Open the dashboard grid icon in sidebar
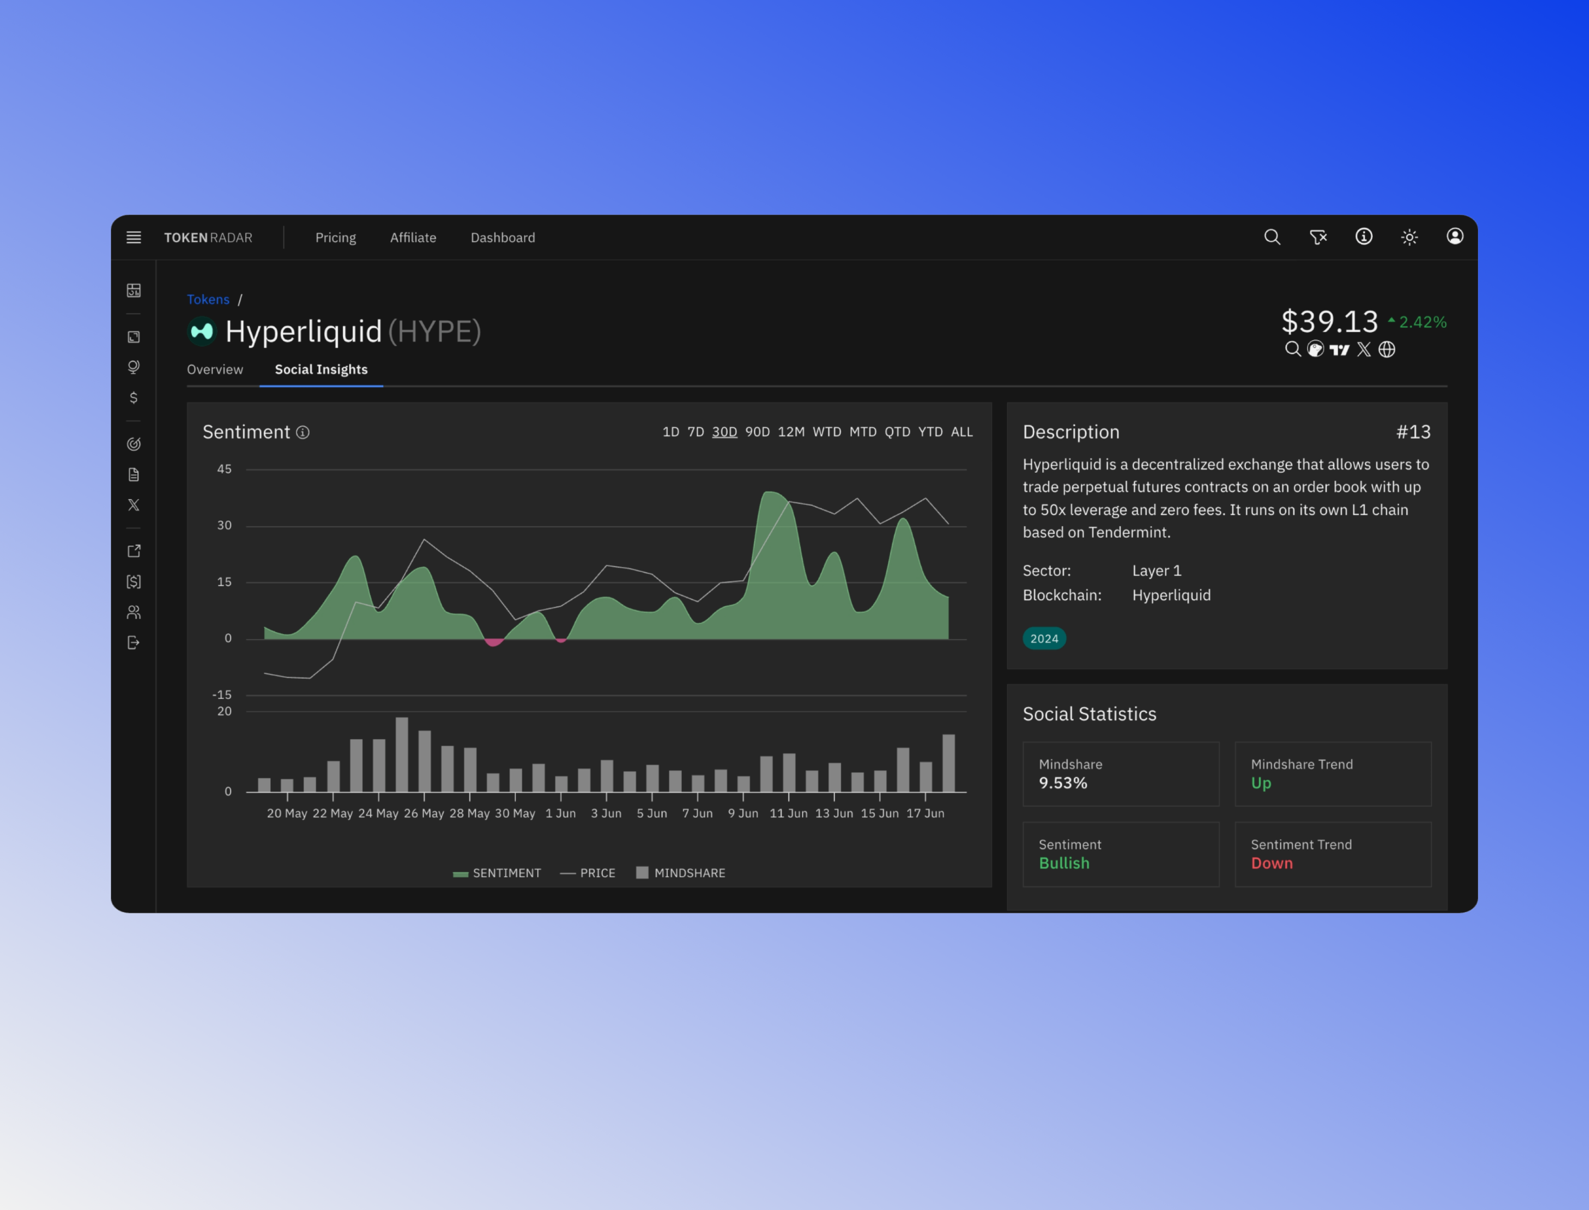 click(133, 290)
